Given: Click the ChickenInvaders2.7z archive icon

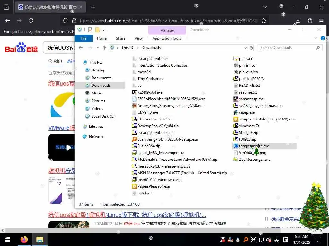Looking at the screenshot, I should tap(134, 119).
